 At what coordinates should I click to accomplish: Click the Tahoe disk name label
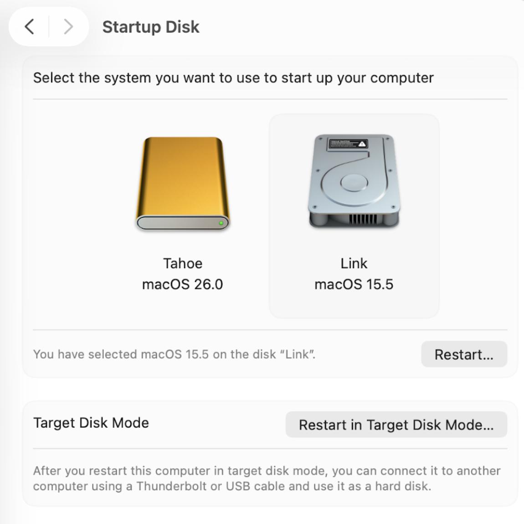pos(182,263)
